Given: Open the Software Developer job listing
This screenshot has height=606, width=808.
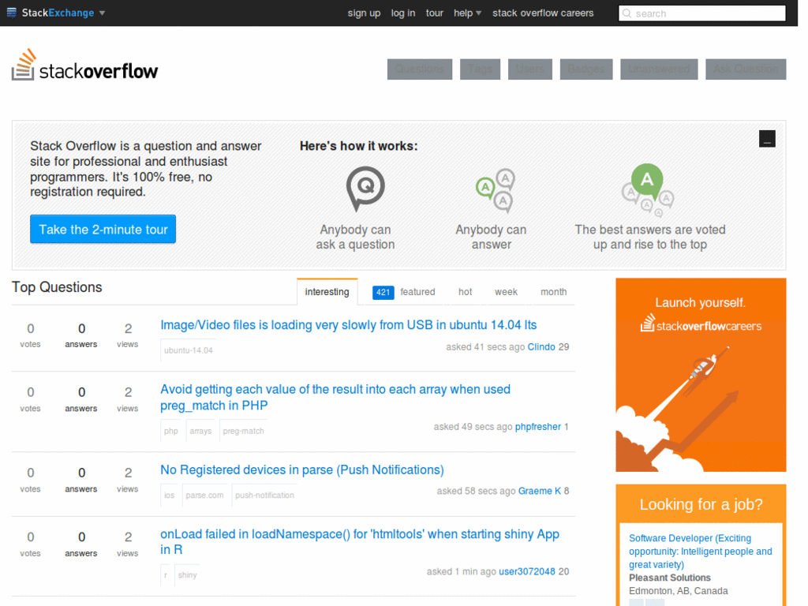Looking at the screenshot, I should (x=701, y=552).
